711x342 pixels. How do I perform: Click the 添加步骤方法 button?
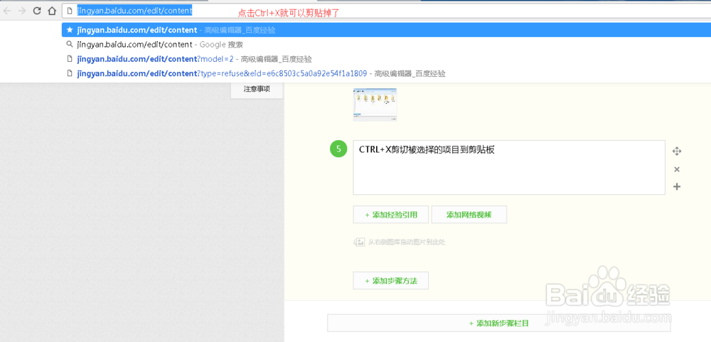pos(391,281)
